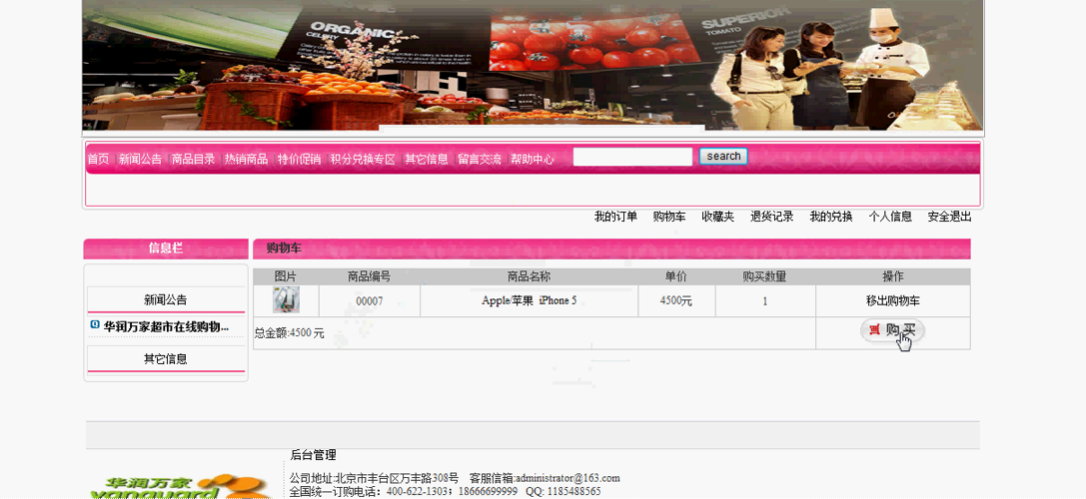Click the blue icon beside 华润万家 news item
Viewport: 1086px width, 499px height.
(95, 324)
